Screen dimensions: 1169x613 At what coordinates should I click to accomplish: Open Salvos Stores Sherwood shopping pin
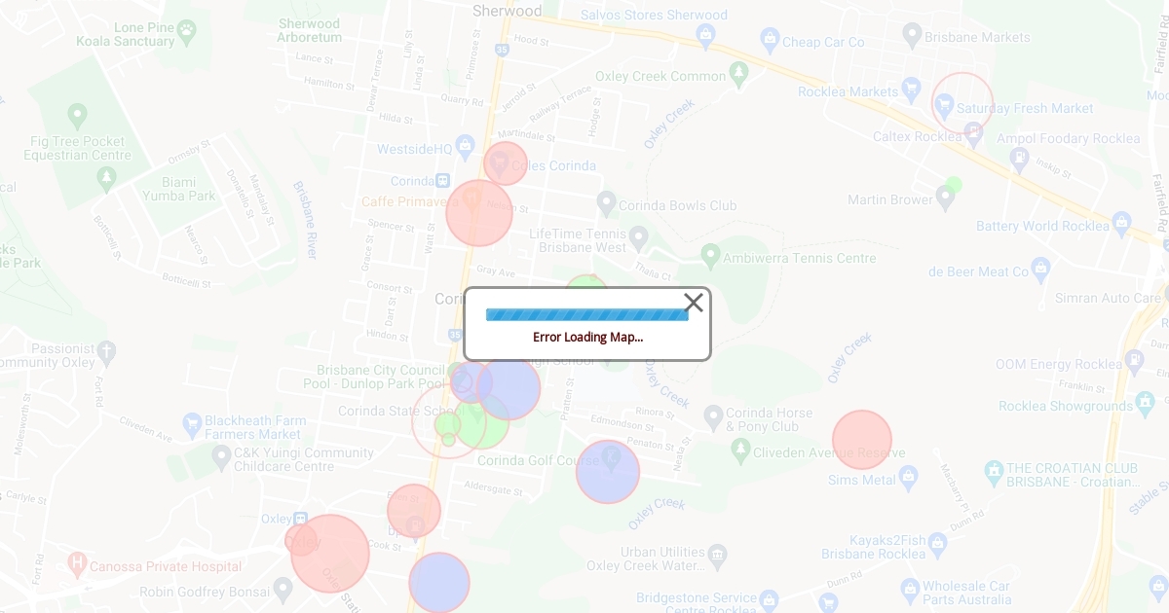pyautogui.click(x=705, y=35)
